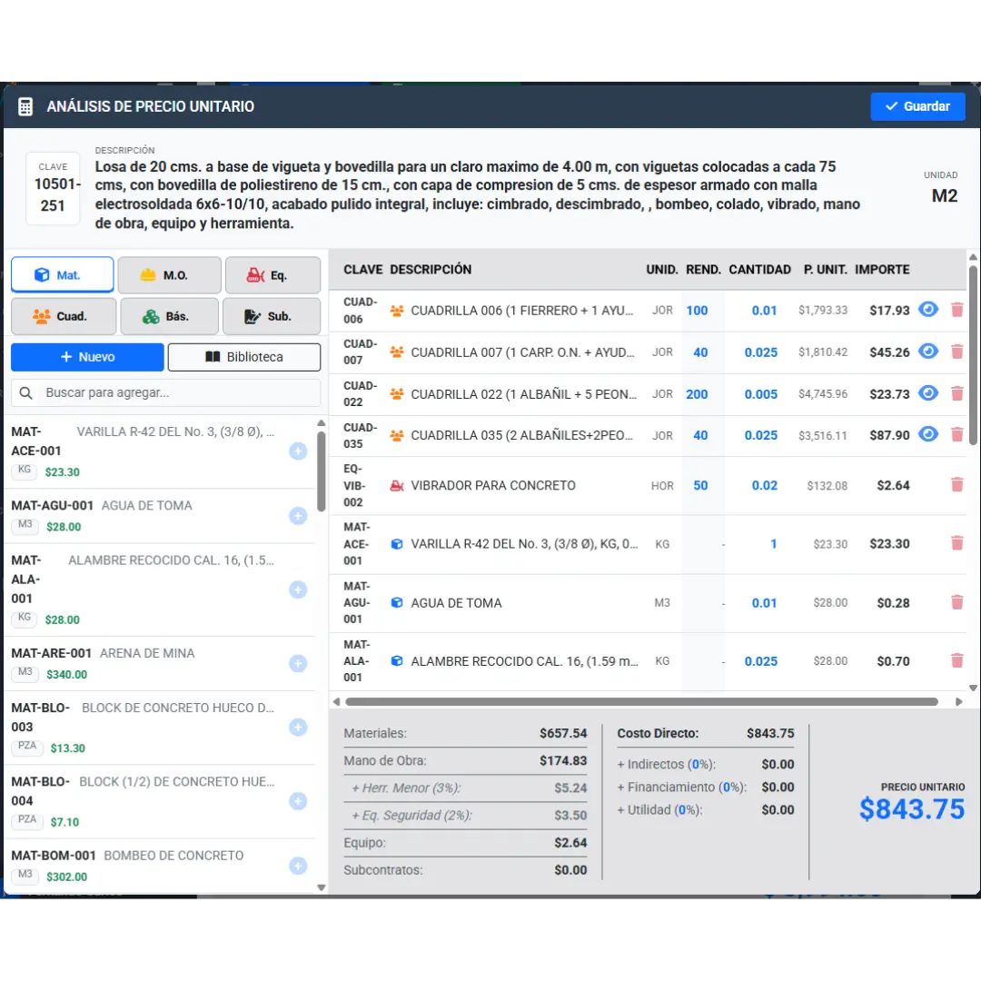981x981 pixels.
Task: Click the materials list scroll-down arrow
Action: 321,887
